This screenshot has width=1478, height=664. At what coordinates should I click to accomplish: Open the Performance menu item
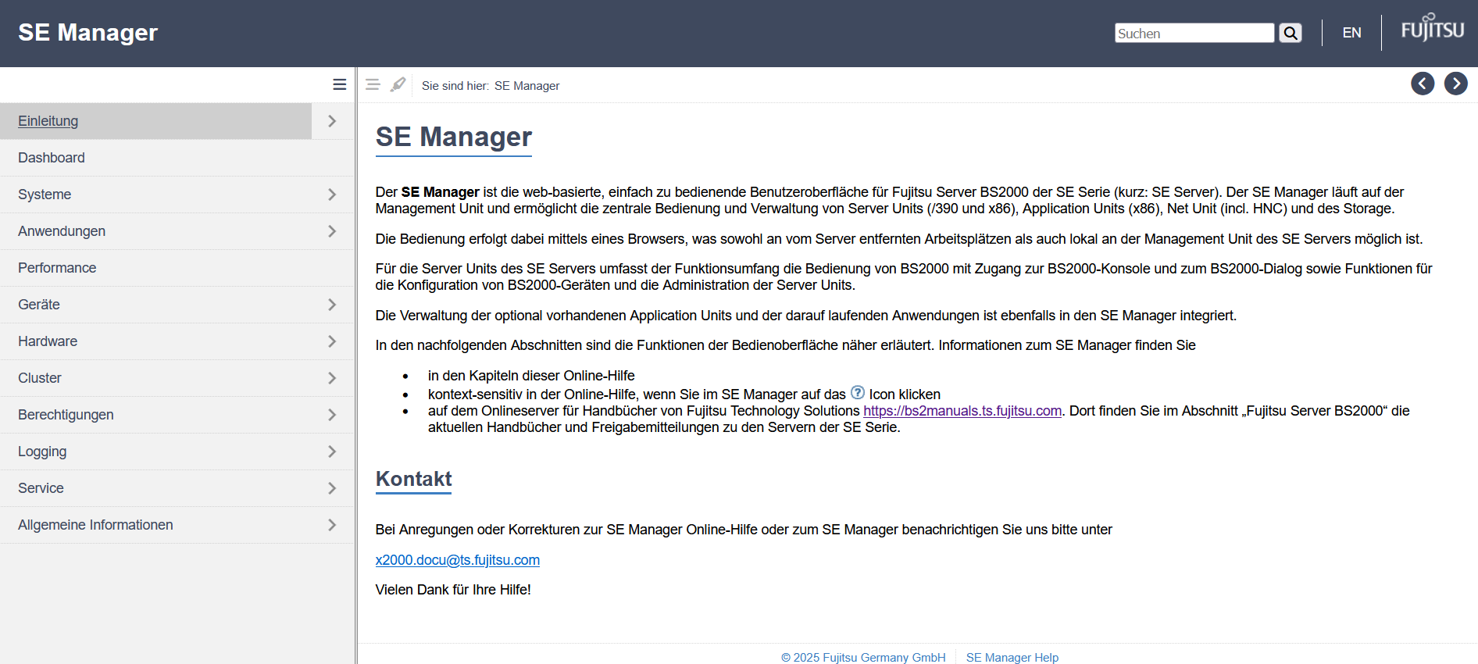point(57,268)
